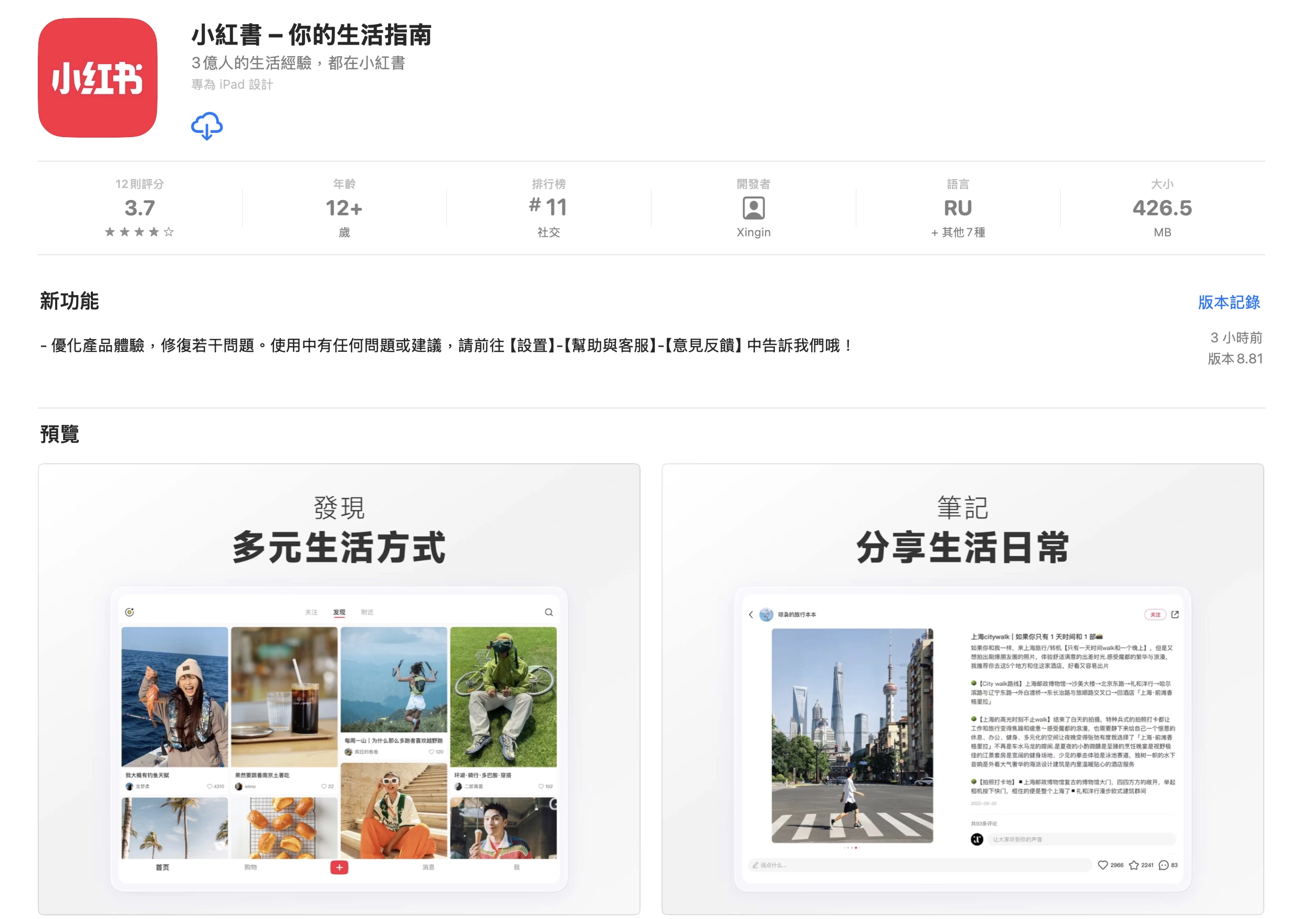Click the 说点什么 comment field in preview

920,864
